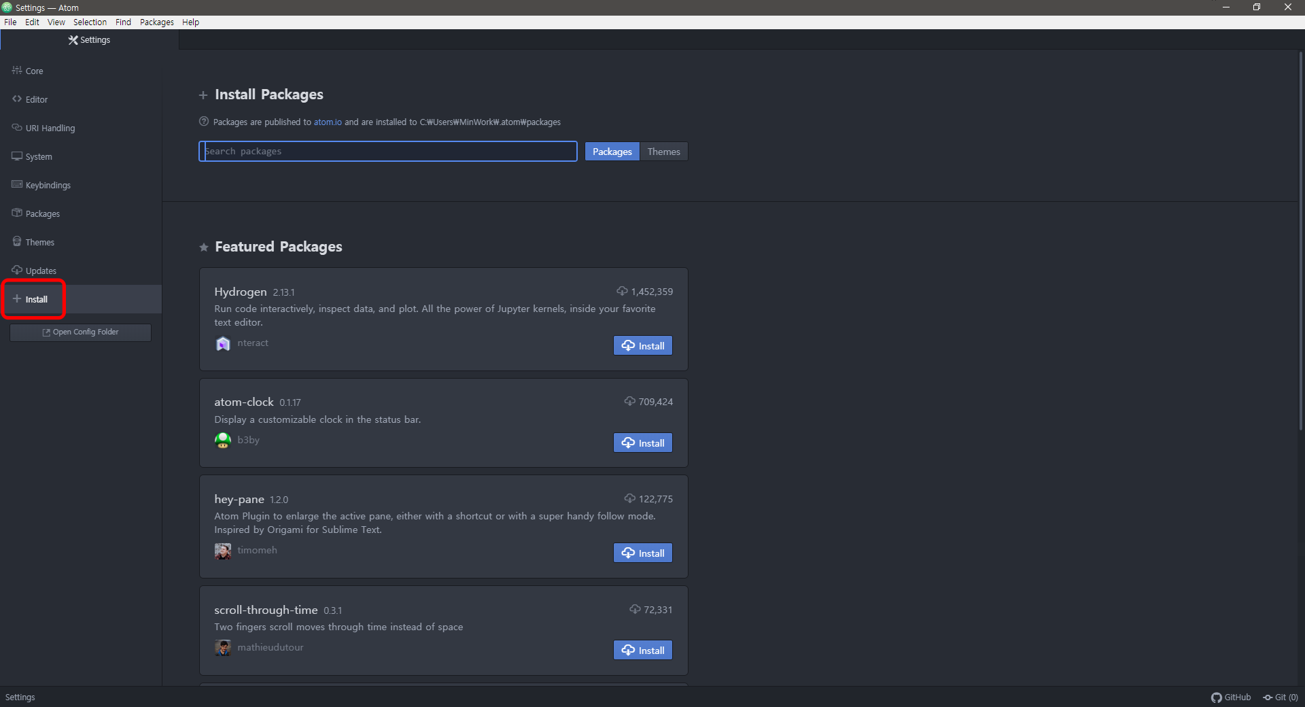Screen dimensions: 1305x707
Task: Open the File menu
Action: pos(10,22)
